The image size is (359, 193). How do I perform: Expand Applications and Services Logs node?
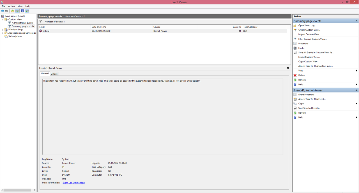pyautogui.click(x=3, y=33)
